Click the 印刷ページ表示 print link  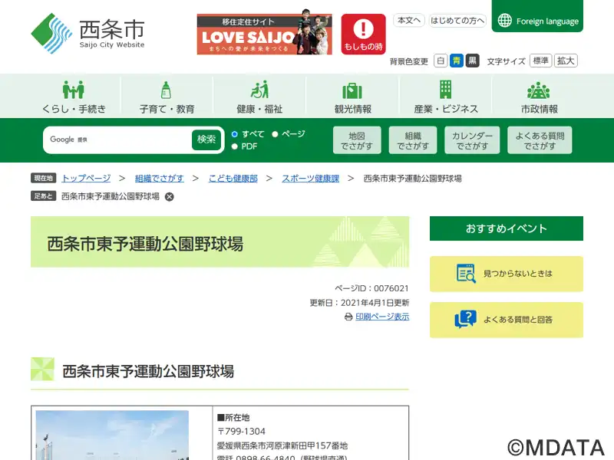click(x=381, y=317)
